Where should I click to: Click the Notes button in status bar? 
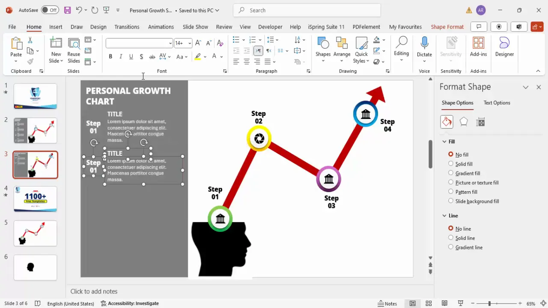pyautogui.click(x=387, y=303)
